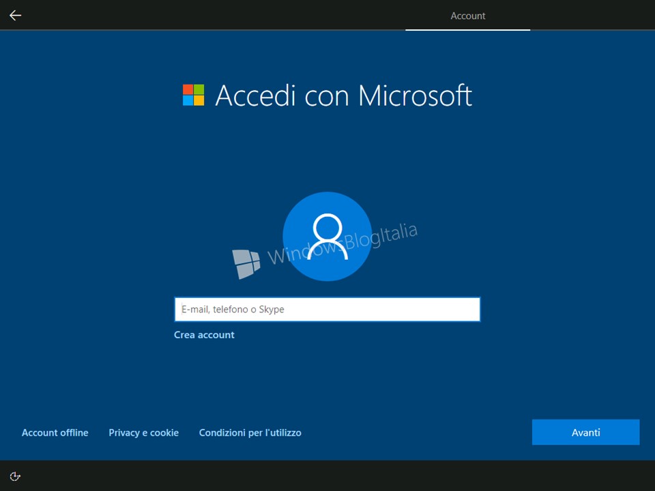Click the user avatar circle

click(x=327, y=237)
